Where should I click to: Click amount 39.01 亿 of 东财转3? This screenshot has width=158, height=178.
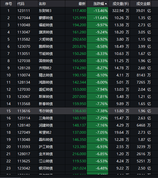[x=143, y=11]
